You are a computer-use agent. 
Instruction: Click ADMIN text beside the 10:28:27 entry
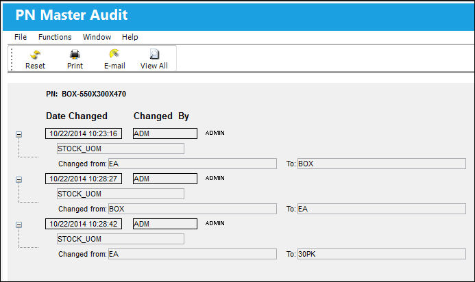(x=215, y=178)
